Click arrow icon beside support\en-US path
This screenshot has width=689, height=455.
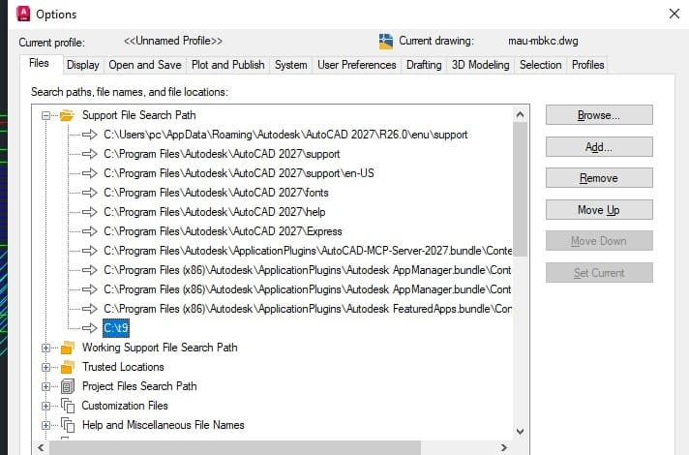coord(90,173)
